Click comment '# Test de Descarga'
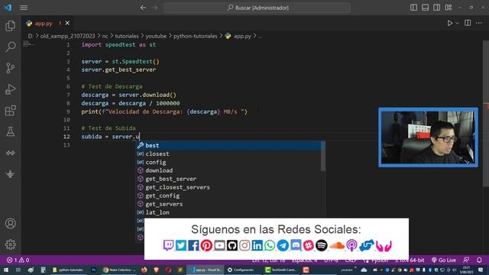This screenshot has width=489, height=275. (x=112, y=86)
